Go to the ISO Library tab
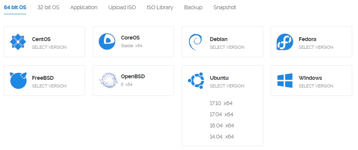 (x=160, y=7)
